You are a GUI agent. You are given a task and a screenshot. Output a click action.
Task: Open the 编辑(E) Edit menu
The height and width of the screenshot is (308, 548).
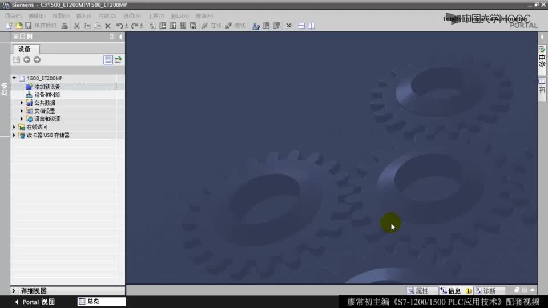click(37, 16)
